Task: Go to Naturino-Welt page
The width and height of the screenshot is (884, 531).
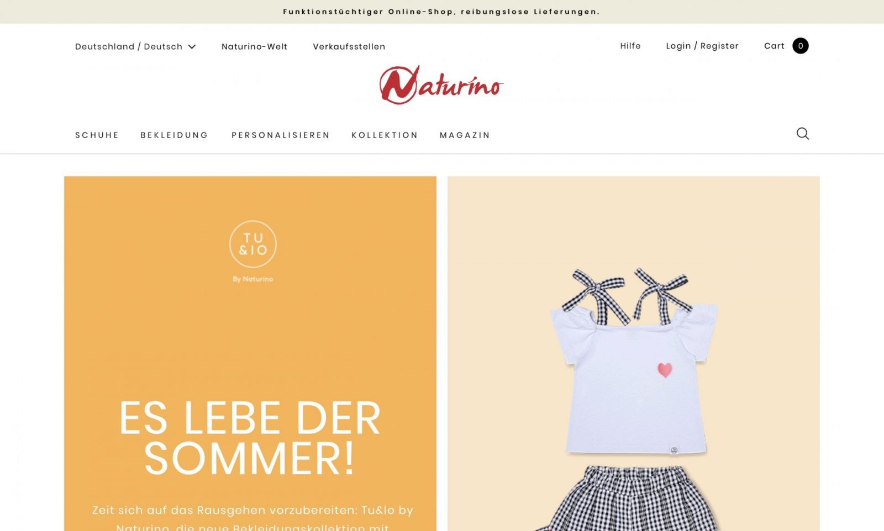Action: [254, 46]
